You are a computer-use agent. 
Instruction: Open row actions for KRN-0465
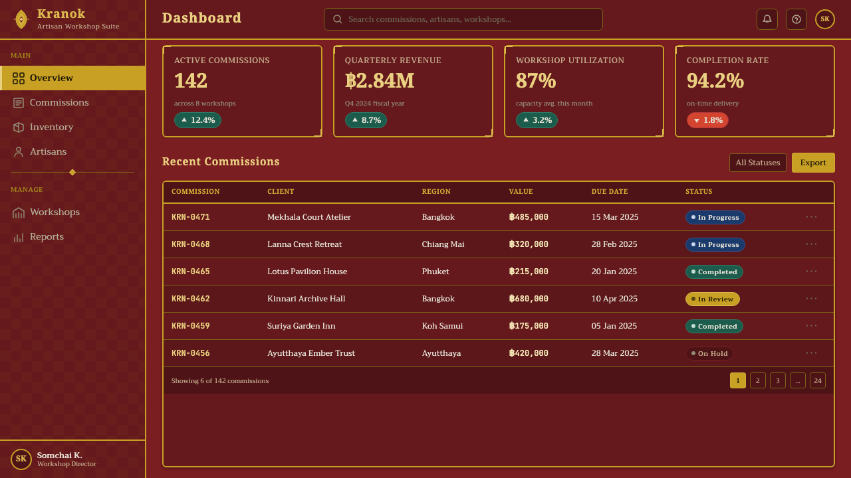tap(812, 272)
